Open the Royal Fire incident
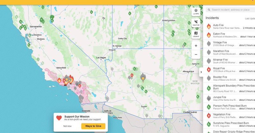Image resolution: width=255 pixels, height=133 pixels. pyautogui.click(x=229, y=70)
